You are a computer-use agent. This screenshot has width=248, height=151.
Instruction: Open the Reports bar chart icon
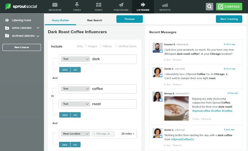pos(165,5)
